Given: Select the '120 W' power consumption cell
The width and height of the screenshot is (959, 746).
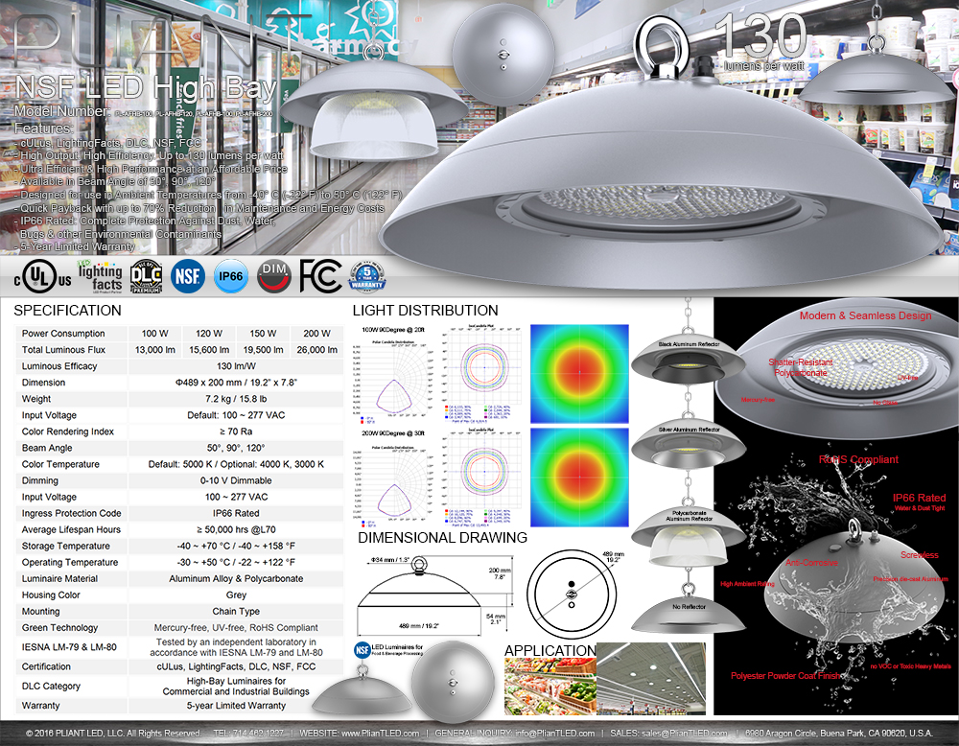Looking at the screenshot, I should [209, 334].
